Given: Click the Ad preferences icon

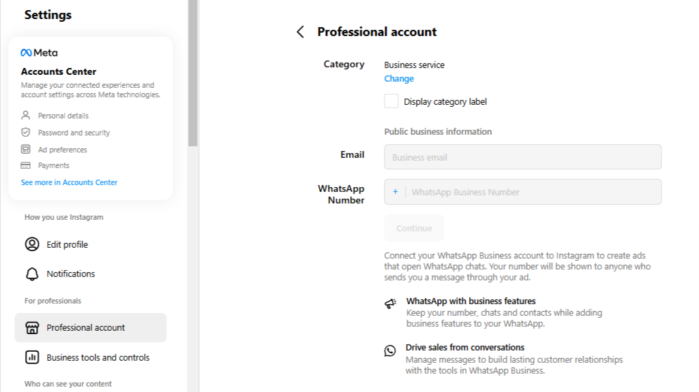Looking at the screenshot, I should pos(25,149).
